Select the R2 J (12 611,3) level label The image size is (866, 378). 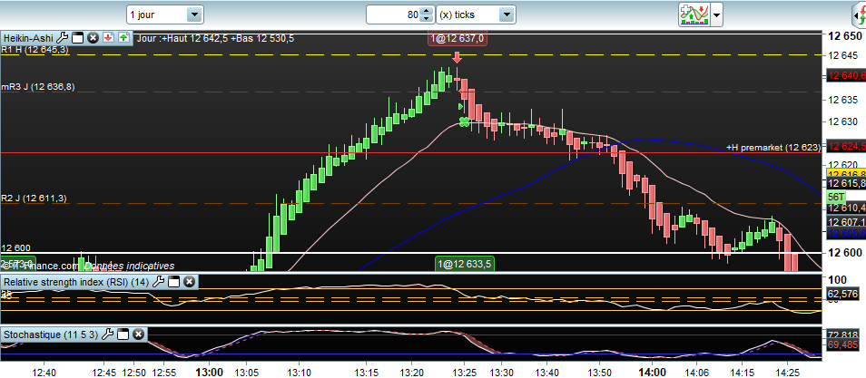[34, 199]
